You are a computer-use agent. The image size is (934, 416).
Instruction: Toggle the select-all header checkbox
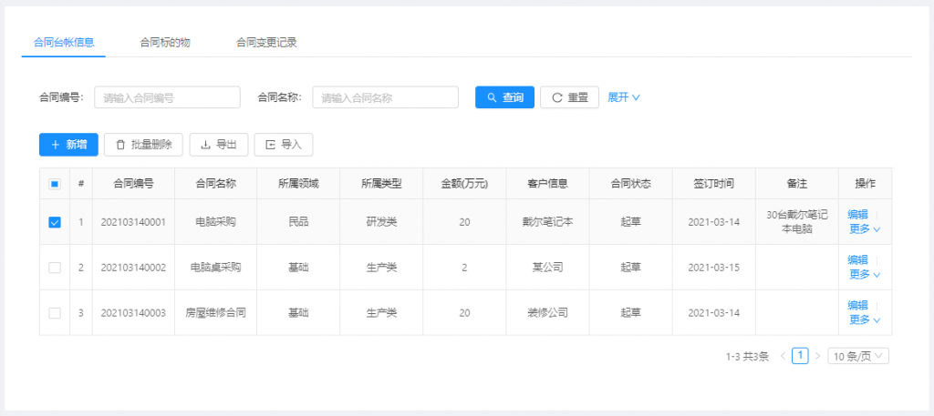click(x=55, y=184)
